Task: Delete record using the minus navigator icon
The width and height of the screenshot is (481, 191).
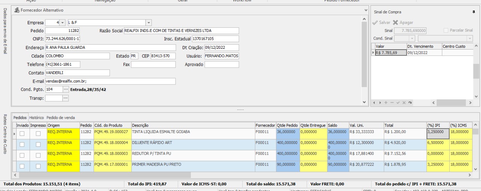Action: (x=391, y=102)
